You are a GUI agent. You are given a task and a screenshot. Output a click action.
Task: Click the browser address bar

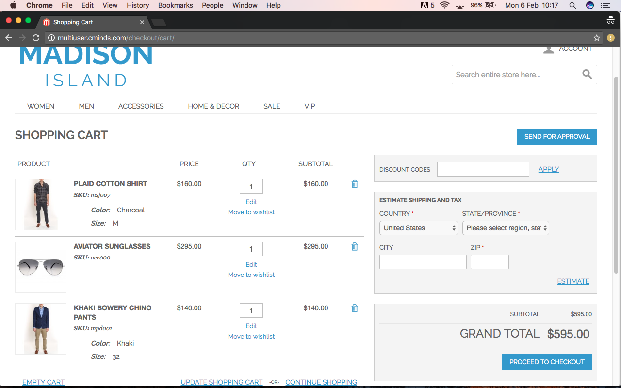[323, 38]
